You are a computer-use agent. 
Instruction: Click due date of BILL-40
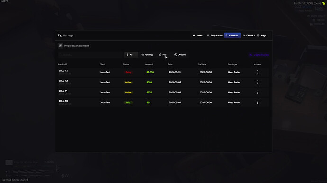click(206, 103)
